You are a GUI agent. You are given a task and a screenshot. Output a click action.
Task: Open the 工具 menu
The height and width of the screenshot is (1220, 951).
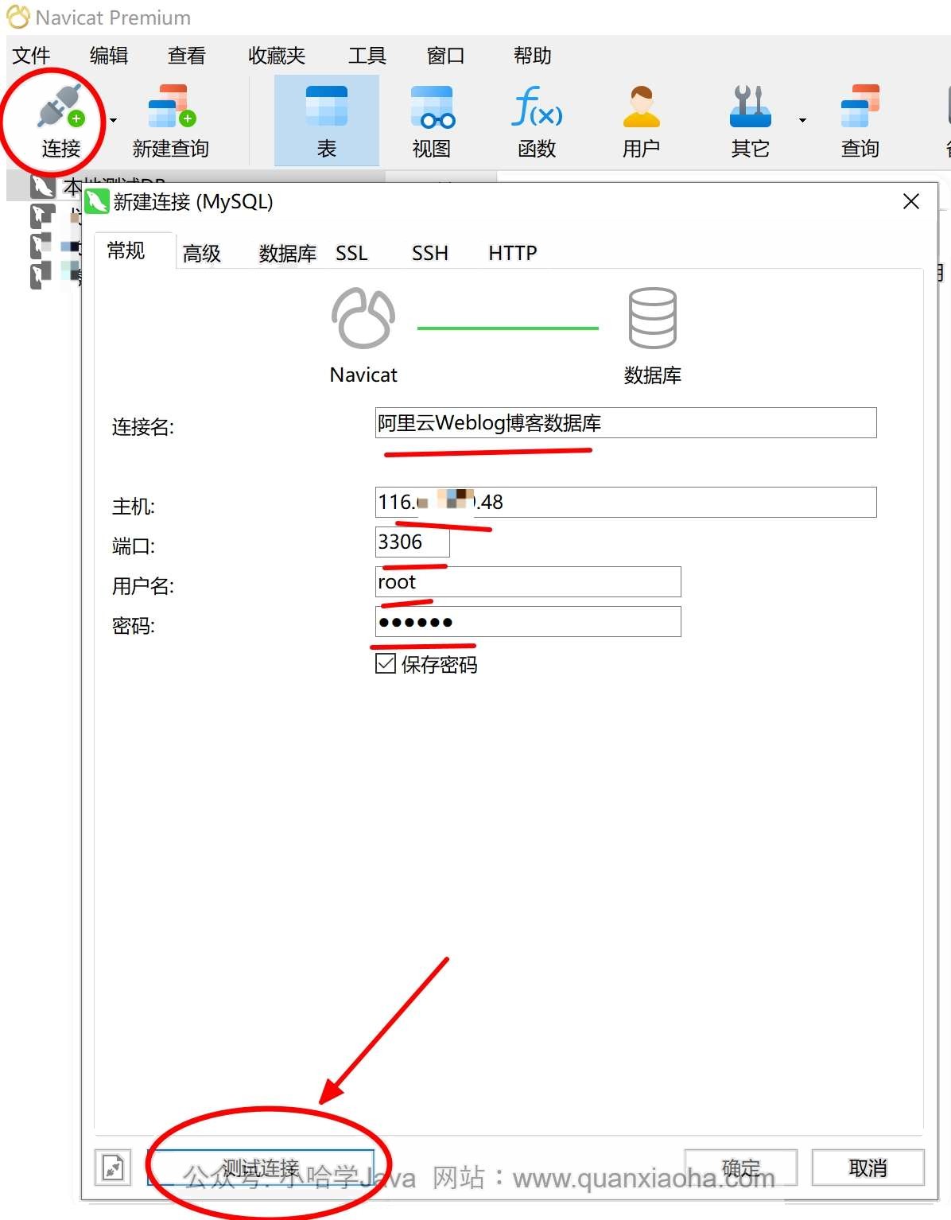click(x=367, y=56)
